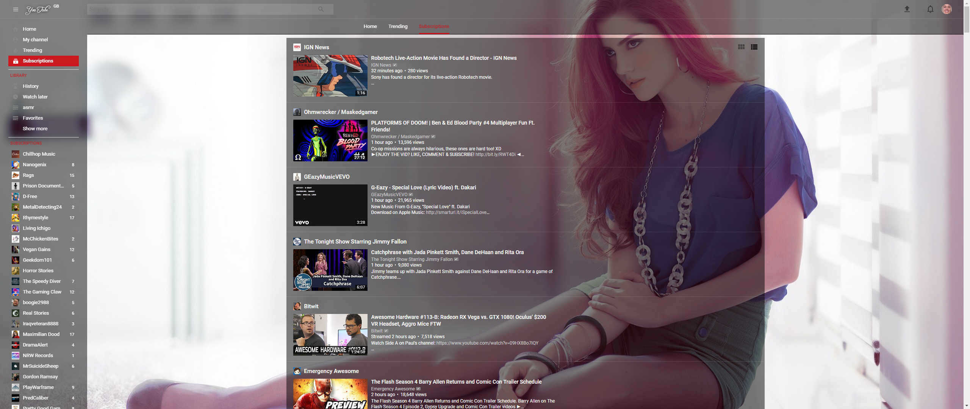Open History from the sidebar
This screenshot has height=409, width=970.
pos(31,86)
